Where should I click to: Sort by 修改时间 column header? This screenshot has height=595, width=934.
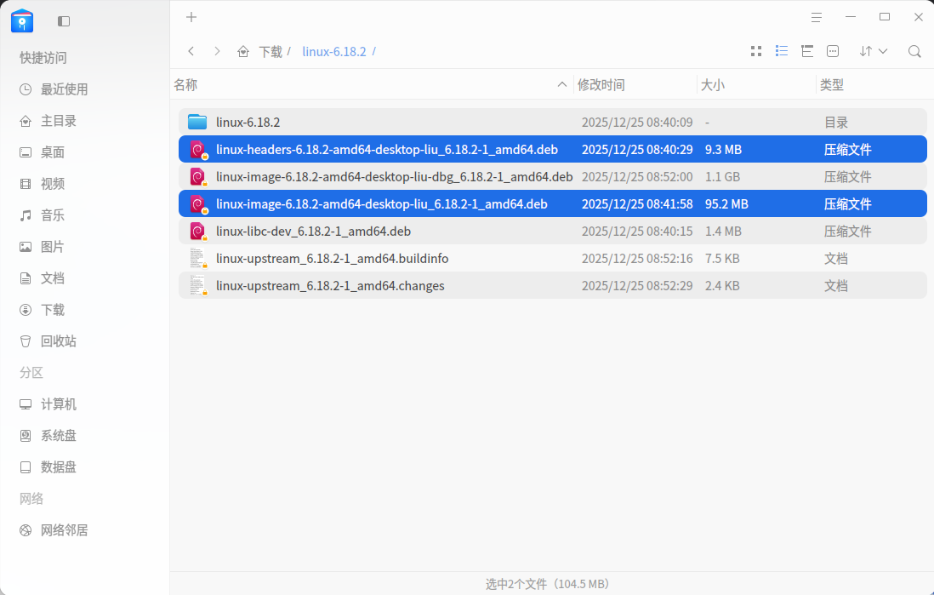[x=635, y=84]
